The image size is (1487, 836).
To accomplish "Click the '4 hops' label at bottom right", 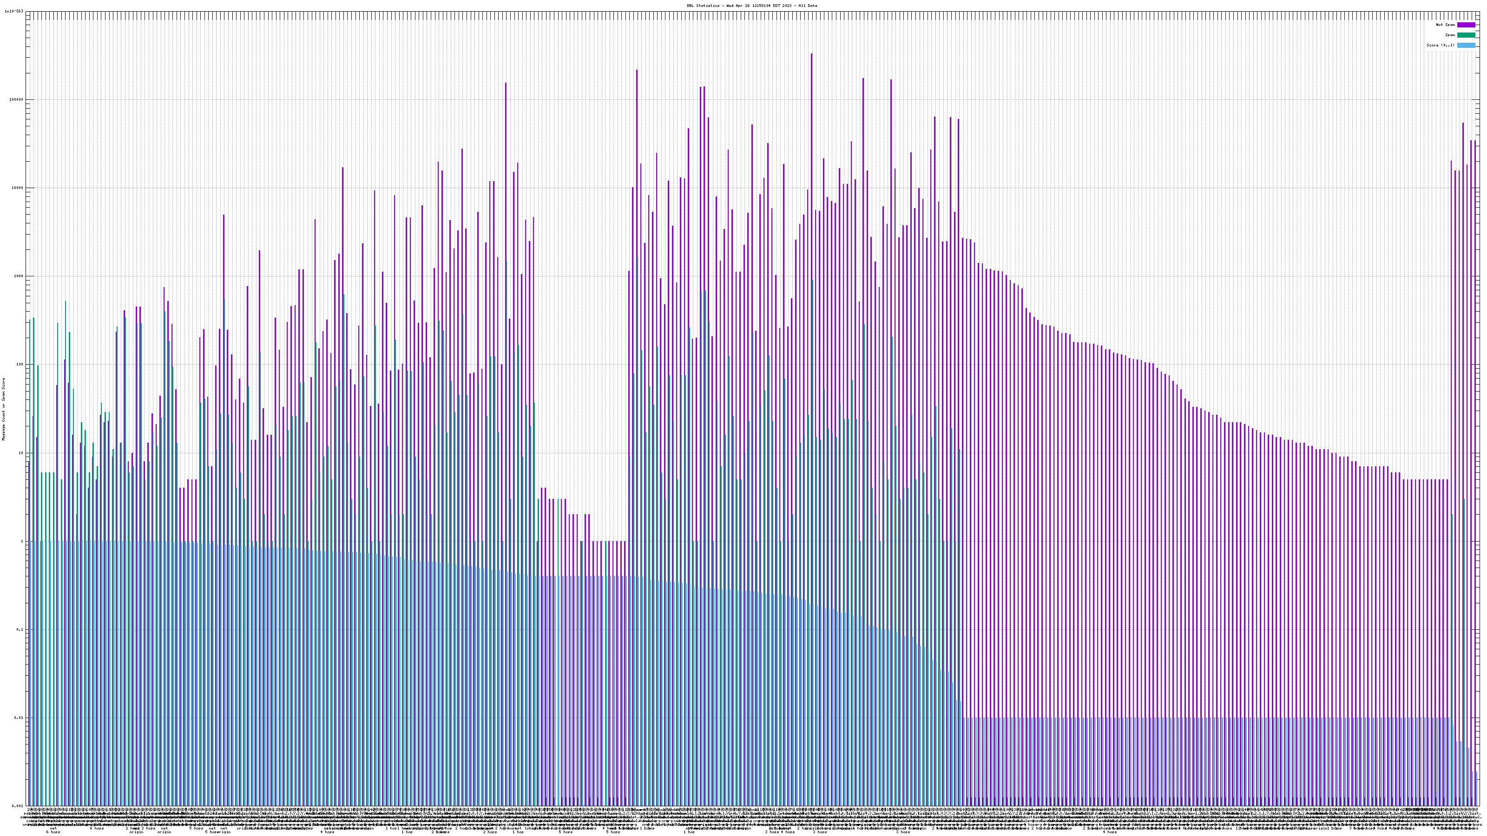I will click(1110, 832).
